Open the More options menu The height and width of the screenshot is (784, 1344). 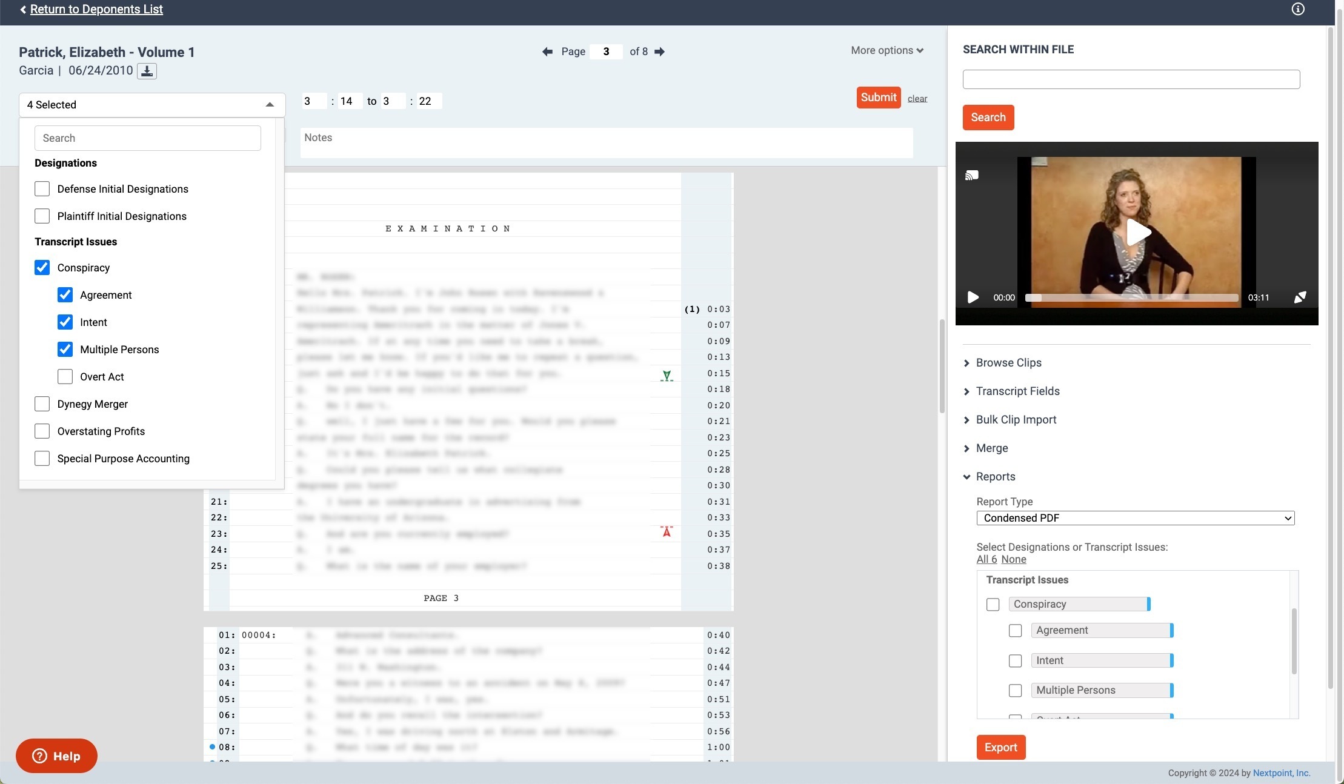click(887, 50)
